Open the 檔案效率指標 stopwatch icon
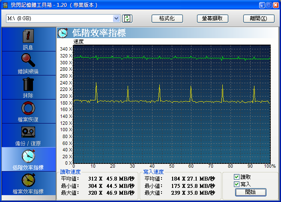Image resolution: width=281 pixels, height=202 pixels. (28, 180)
